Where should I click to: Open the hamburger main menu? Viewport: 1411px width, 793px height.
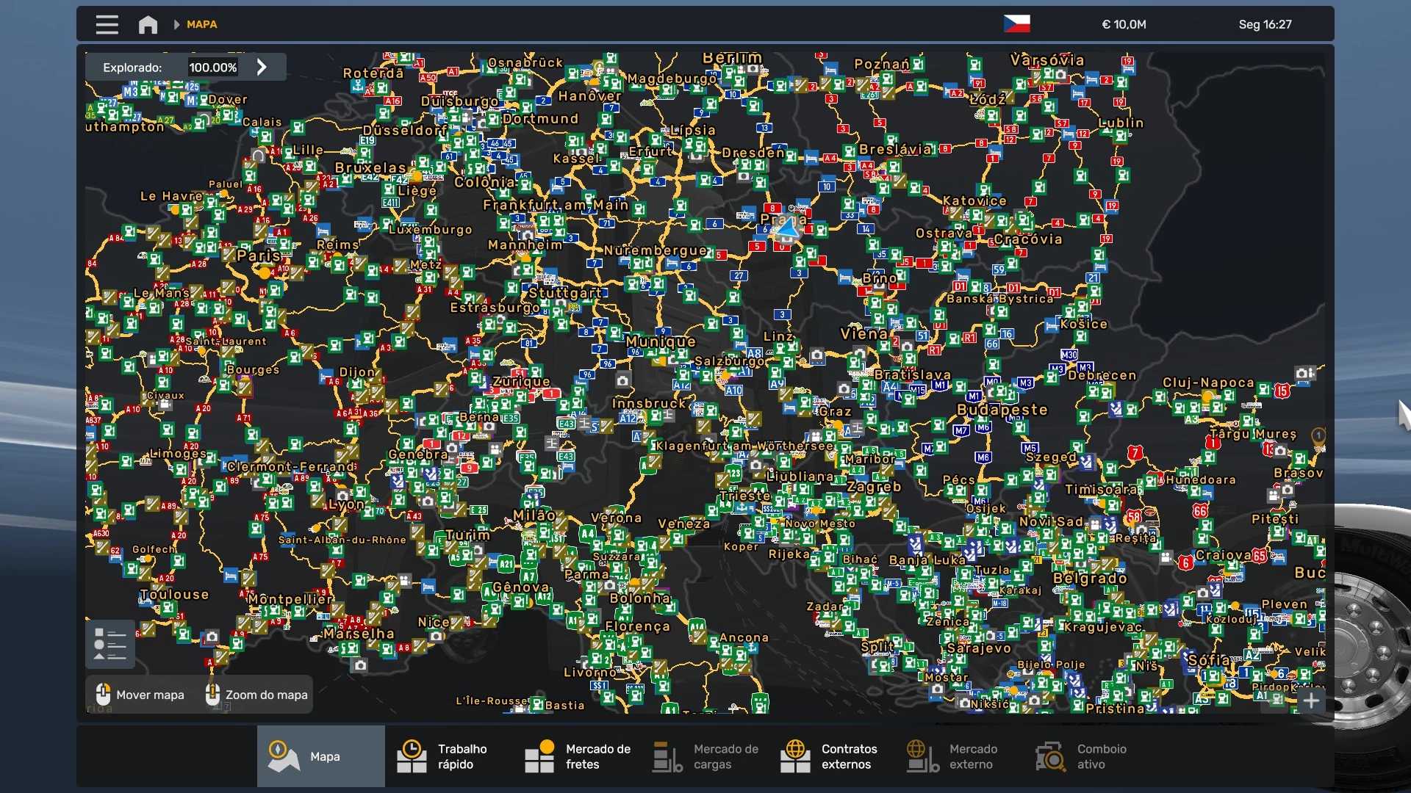107,24
